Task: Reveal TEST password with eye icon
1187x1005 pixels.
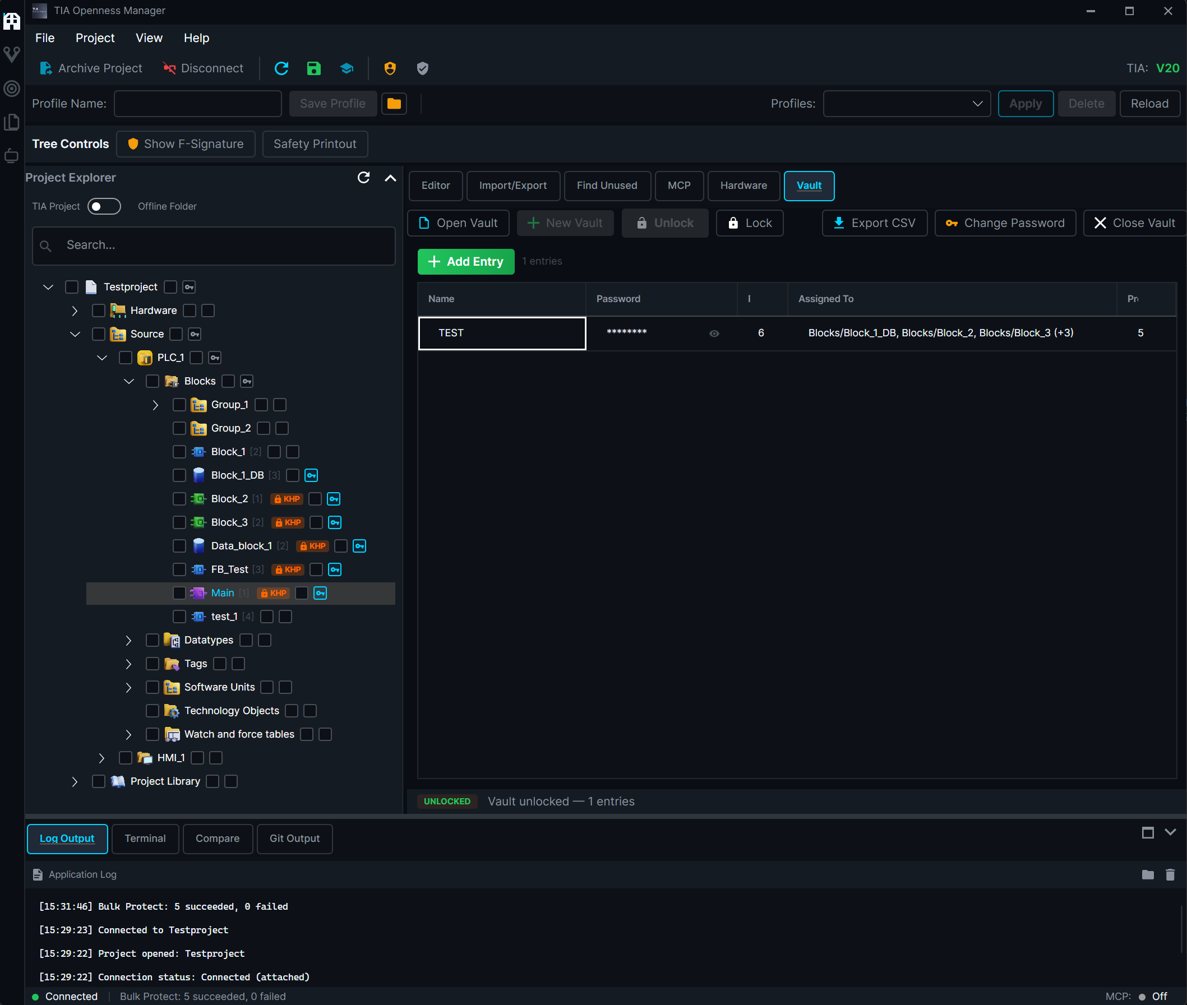Action: [713, 334]
